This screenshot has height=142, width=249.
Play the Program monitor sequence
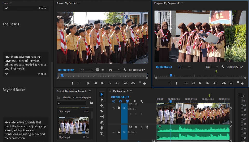pos(200,83)
